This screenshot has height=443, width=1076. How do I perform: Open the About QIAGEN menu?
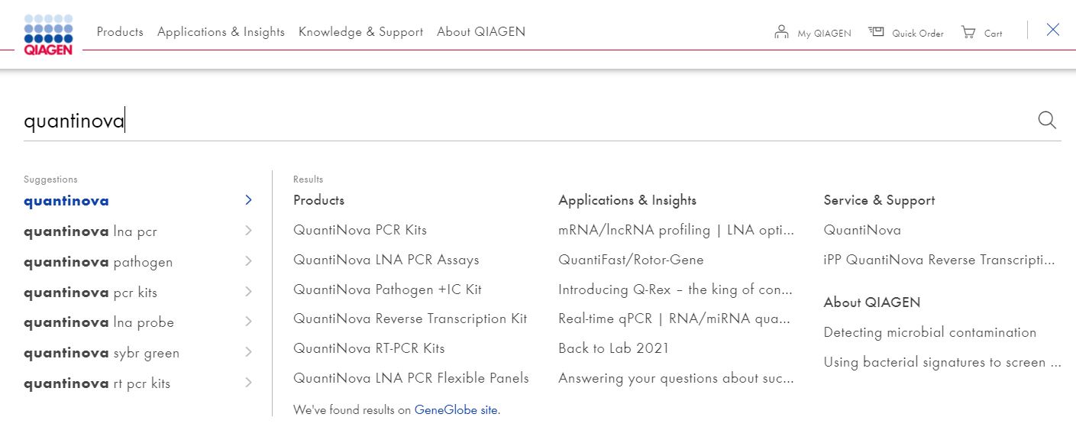(481, 32)
